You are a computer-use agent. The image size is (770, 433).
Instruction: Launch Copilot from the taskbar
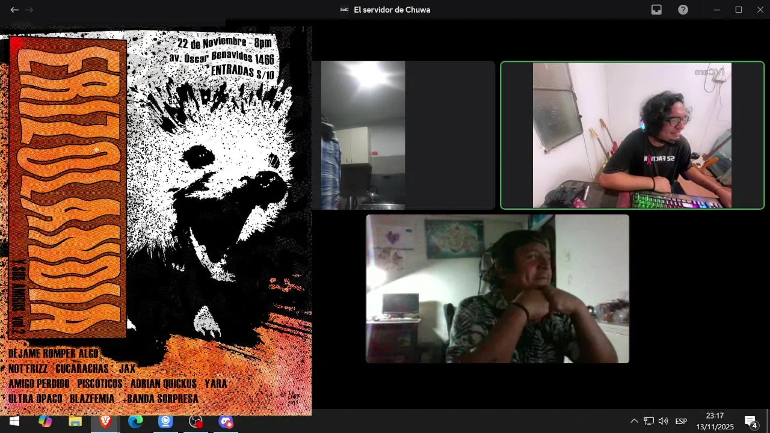coord(45,422)
